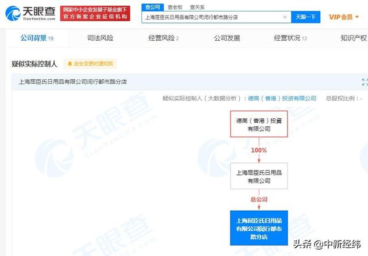The image size is (368, 256).
Task: Select the 查关系 search tab
Action: point(197,7)
